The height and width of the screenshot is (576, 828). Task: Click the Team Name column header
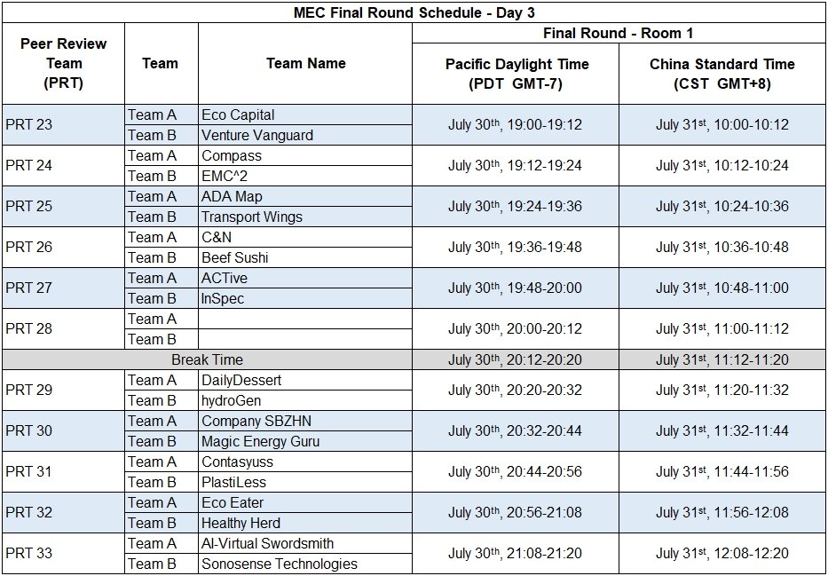[x=305, y=63]
